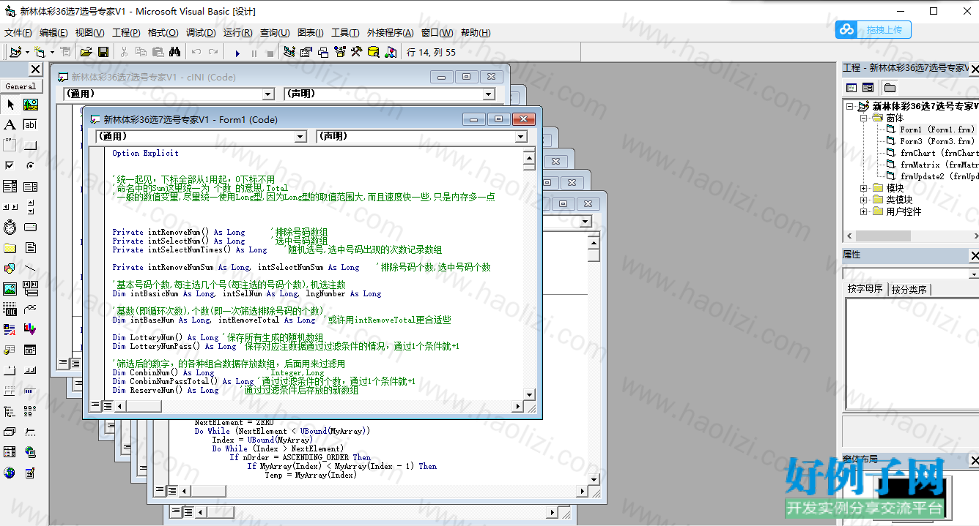Select the Image control in toolbox
This screenshot has height=526, width=979.
[x=10, y=289]
